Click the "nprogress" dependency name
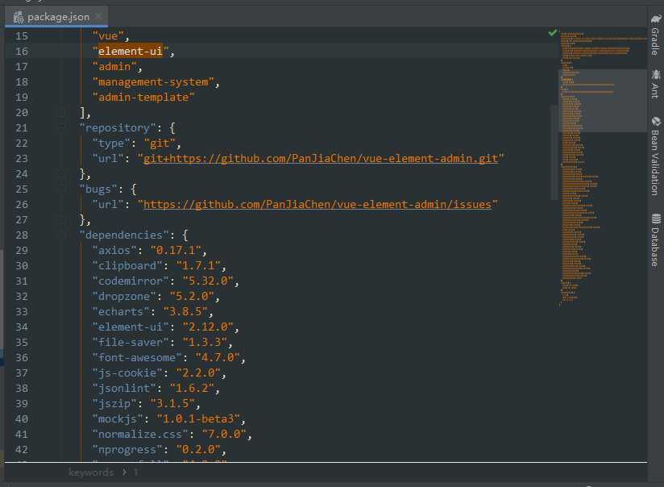This screenshot has height=487, width=664. coord(127,449)
